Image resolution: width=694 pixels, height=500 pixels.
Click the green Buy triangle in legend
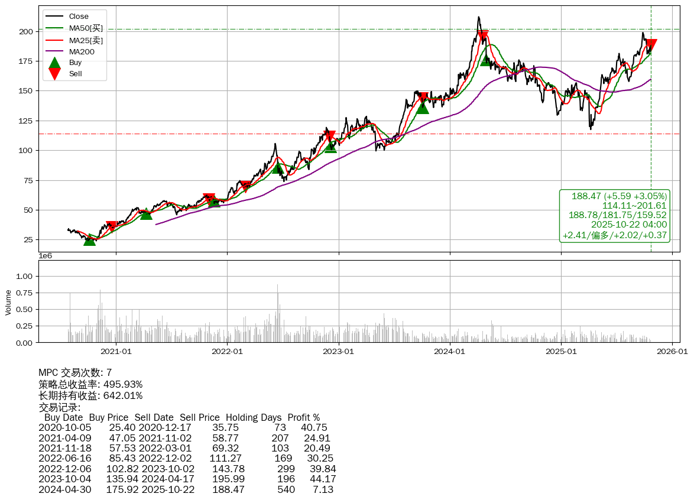[54, 63]
